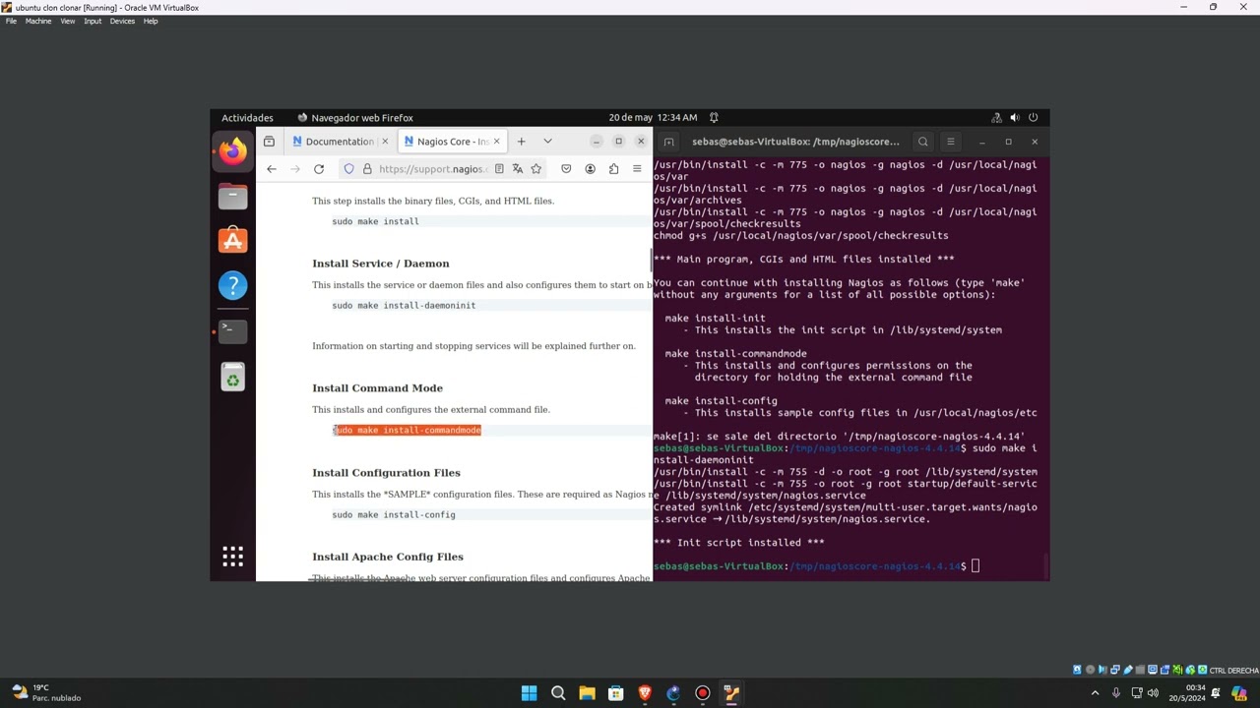Open Windows taskbar search icon

tap(558, 693)
